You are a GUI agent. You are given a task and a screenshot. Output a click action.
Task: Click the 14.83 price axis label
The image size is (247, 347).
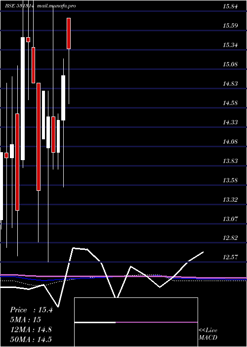[x=230, y=84]
